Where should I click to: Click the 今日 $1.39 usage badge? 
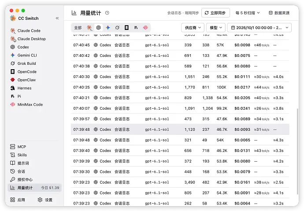[x=50, y=188]
